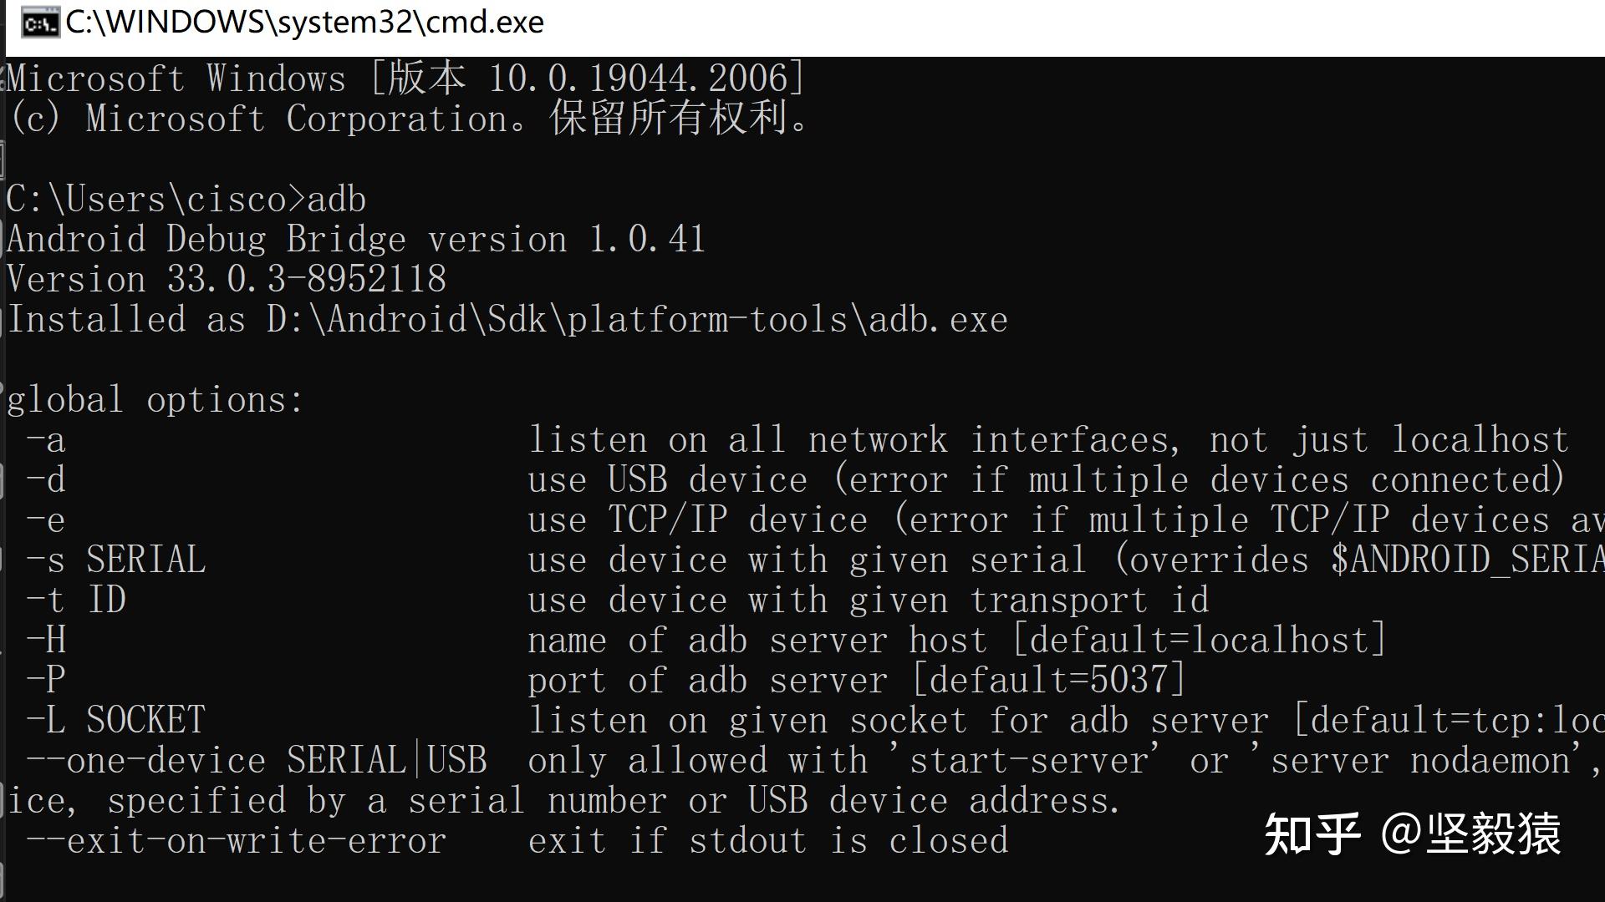Screen dimensions: 1605x902
Task: Click the -e option flag
Action: (45, 520)
